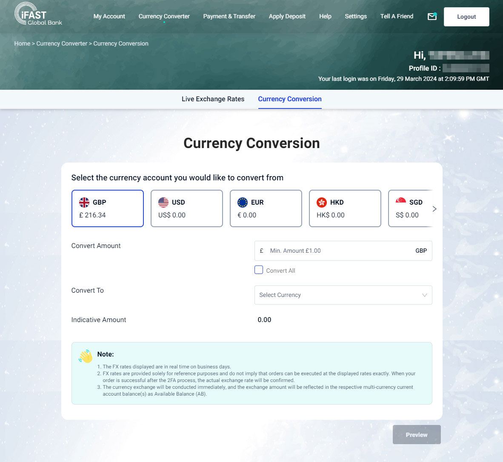
Task: Select the GBP account with UK flag
Action: [108, 208]
